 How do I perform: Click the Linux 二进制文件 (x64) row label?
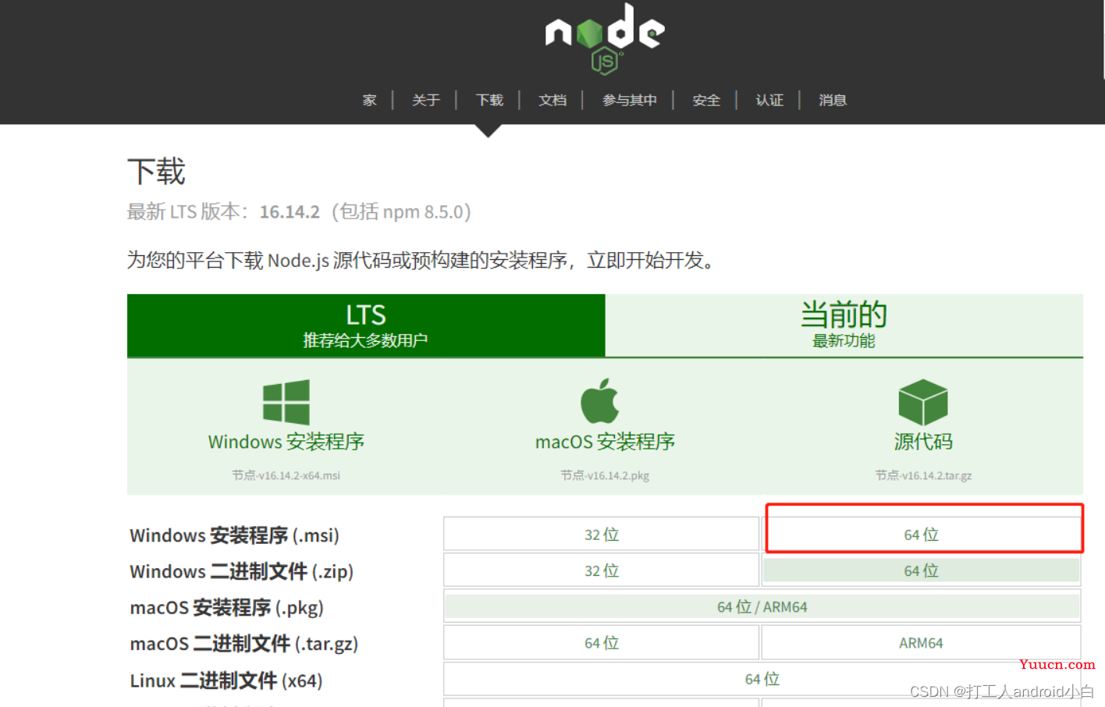[x=226, y=680]
